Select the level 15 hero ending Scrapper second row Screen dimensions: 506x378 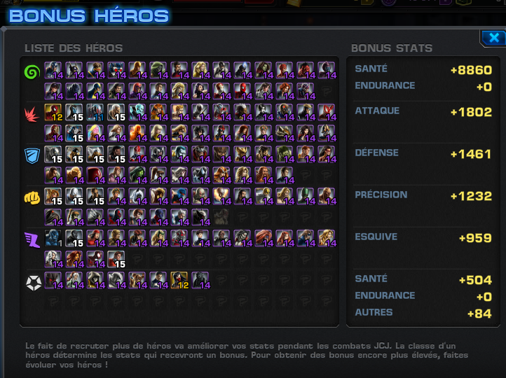tap(116, 260)
